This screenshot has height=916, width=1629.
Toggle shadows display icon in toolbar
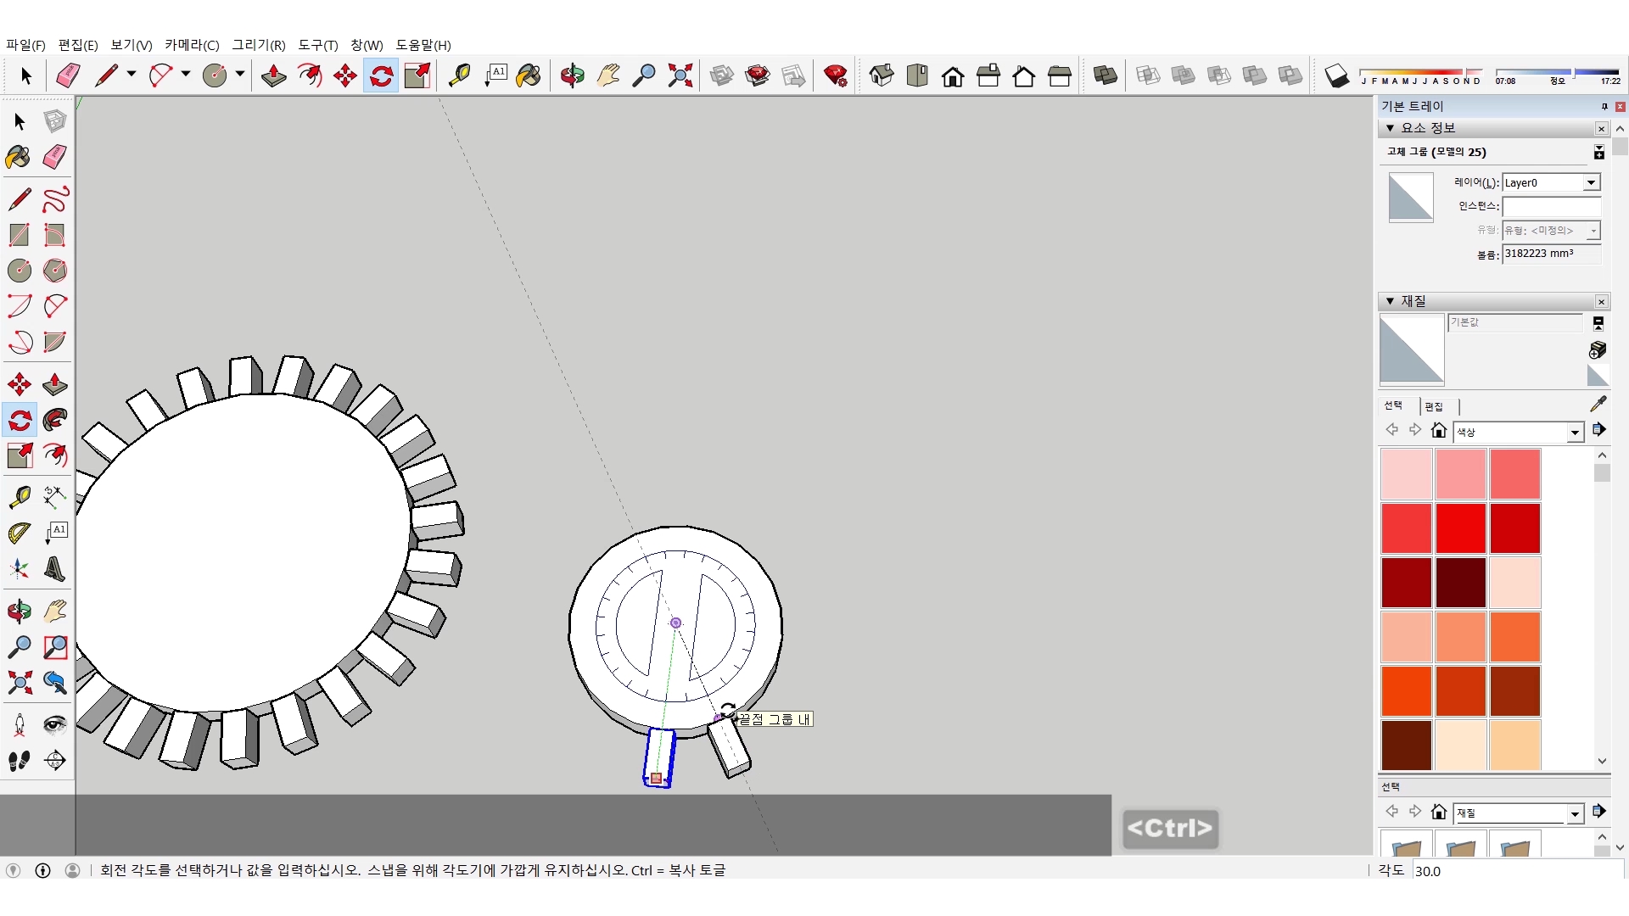(x=1336, y=76)
